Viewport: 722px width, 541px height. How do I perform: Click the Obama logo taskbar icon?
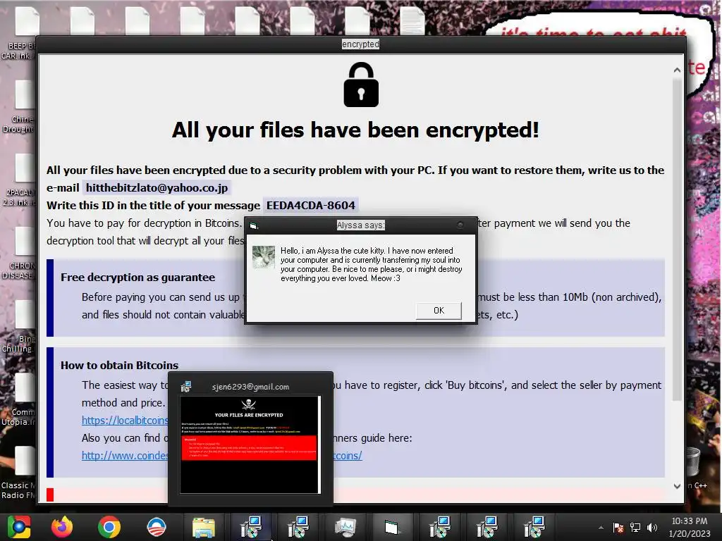[x=156, y=527]
